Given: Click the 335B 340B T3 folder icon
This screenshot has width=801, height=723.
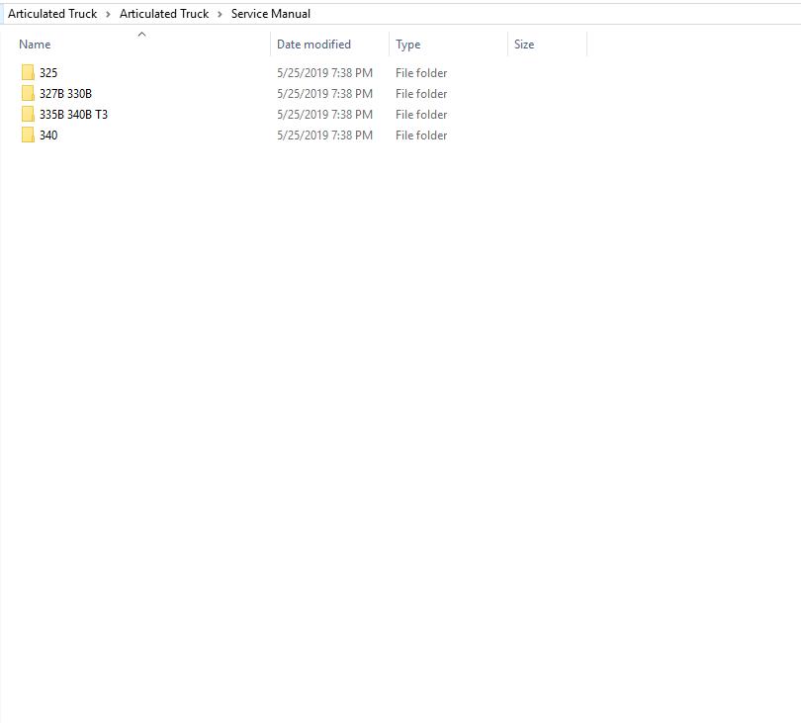Looking at the screenshot, I should pyautogui.click(x=28, y=114).
